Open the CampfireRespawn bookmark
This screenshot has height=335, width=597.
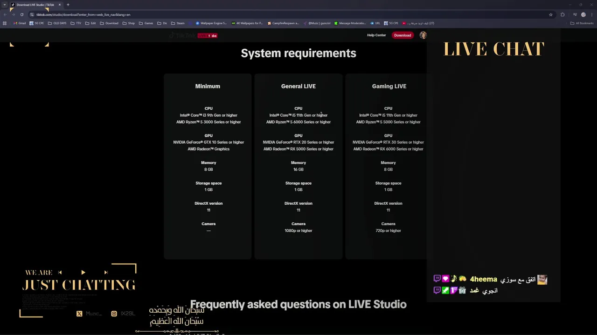283,23
